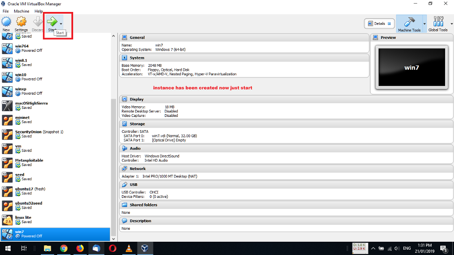This screenshot has height=255, width=454.
Task: Click the Discard toolbar icon
Action: point(37,21)
